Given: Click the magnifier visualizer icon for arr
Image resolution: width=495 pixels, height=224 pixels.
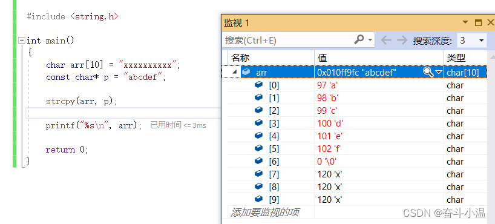Looking at the screenshot, I should (x=428, y=73).
